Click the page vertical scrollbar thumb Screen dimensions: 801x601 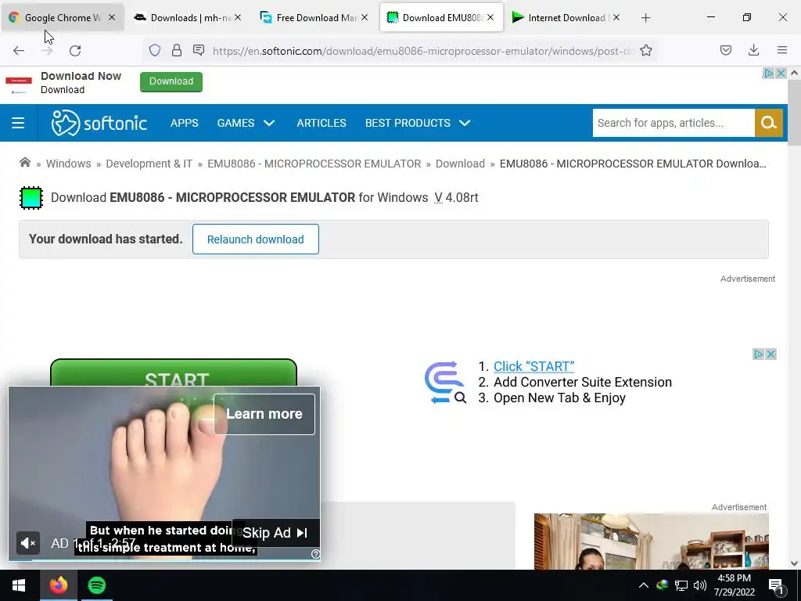(794, 113)
